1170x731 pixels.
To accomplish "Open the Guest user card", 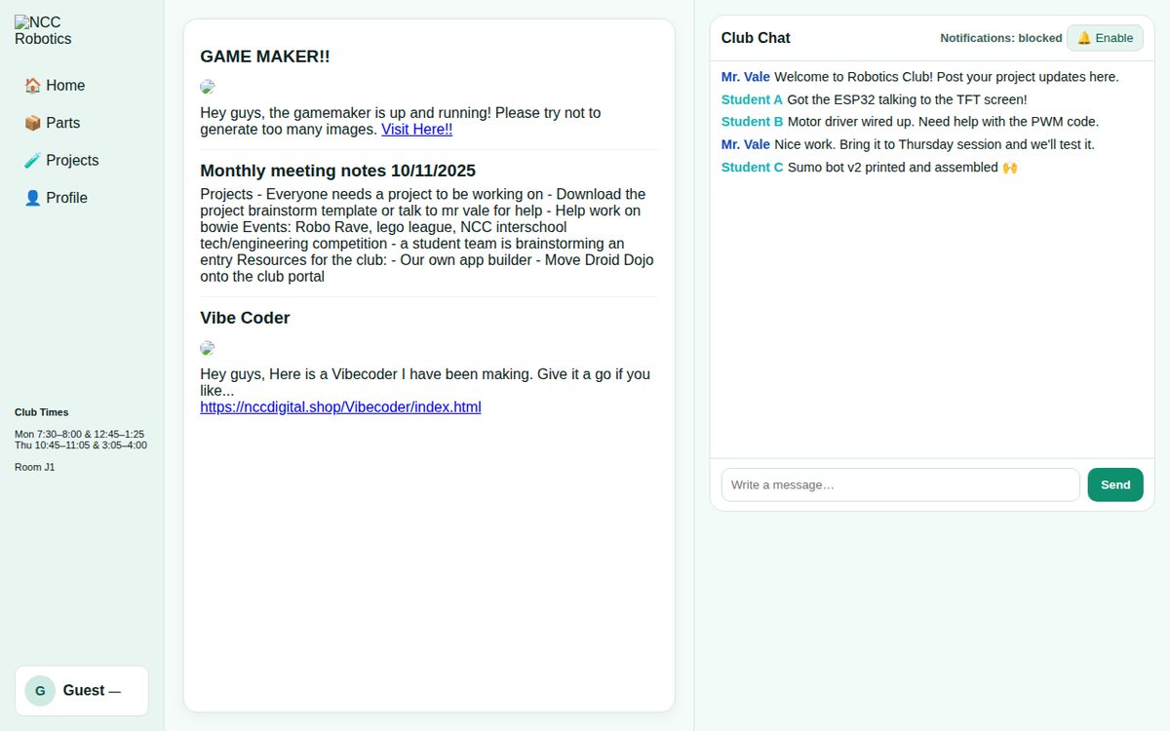I will [82, 691].
